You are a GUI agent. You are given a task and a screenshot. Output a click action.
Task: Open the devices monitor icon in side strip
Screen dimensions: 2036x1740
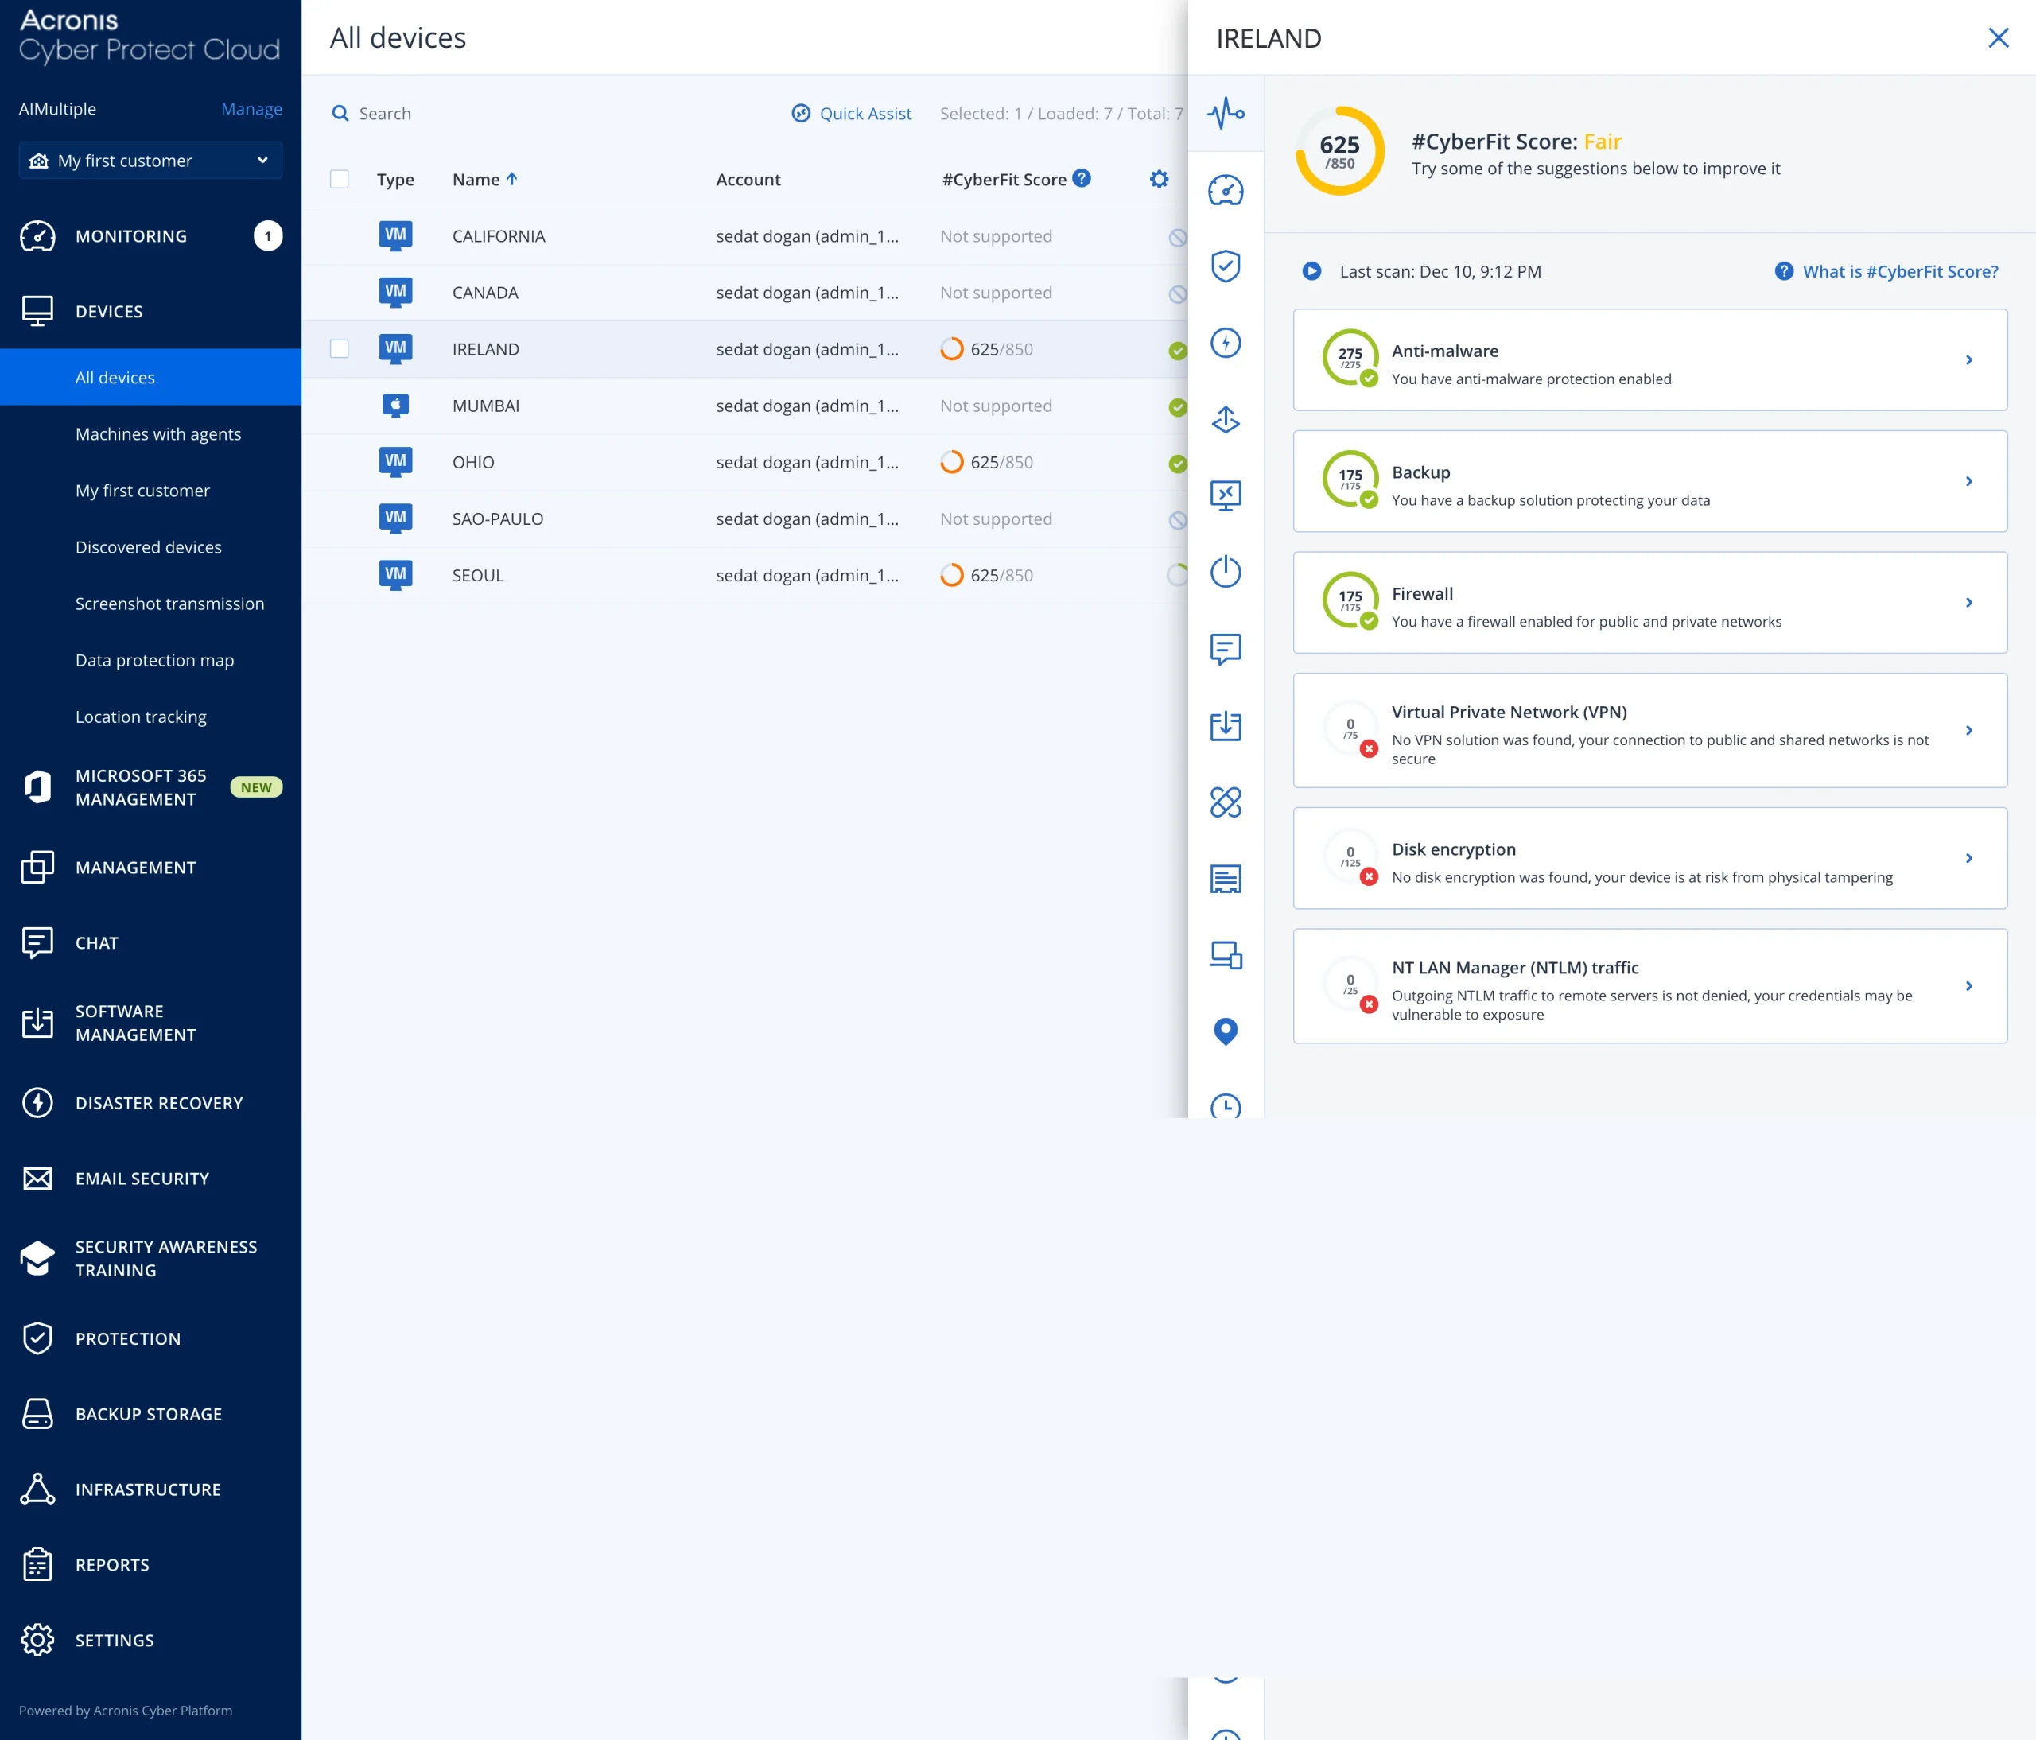click(1226, 955)
